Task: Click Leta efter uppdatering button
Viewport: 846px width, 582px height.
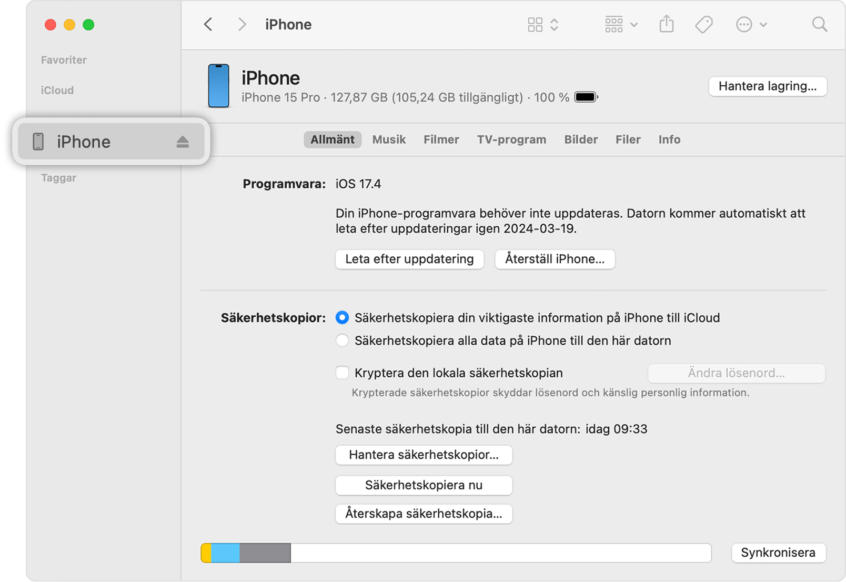Action: [x=409, y=259]
